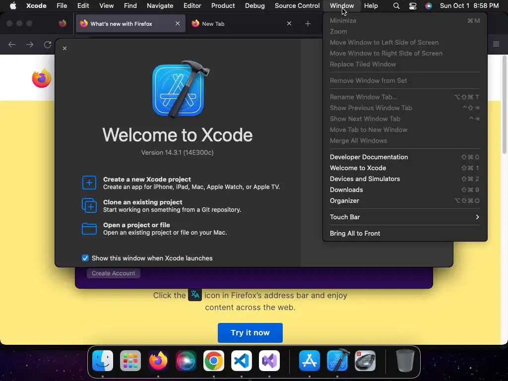Open Launchpad from the Dock

(130, 361)
